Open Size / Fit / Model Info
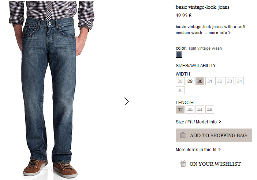 pos(198,122)
